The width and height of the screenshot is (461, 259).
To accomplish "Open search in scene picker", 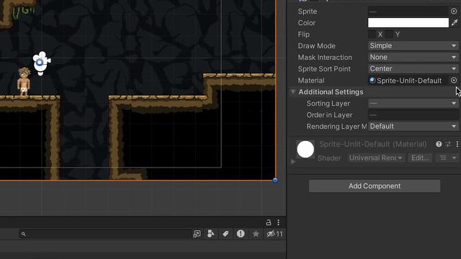I will pos(197,234).
